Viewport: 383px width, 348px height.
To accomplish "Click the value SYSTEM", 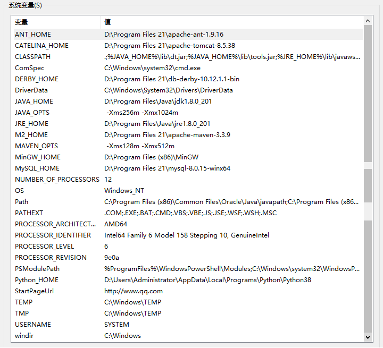I will pyautogui.click(x=116, y=325).
